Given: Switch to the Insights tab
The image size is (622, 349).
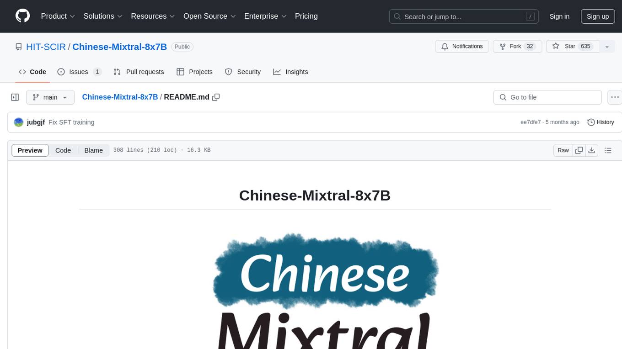Looking at the screenshot, I should pos(290,72).
